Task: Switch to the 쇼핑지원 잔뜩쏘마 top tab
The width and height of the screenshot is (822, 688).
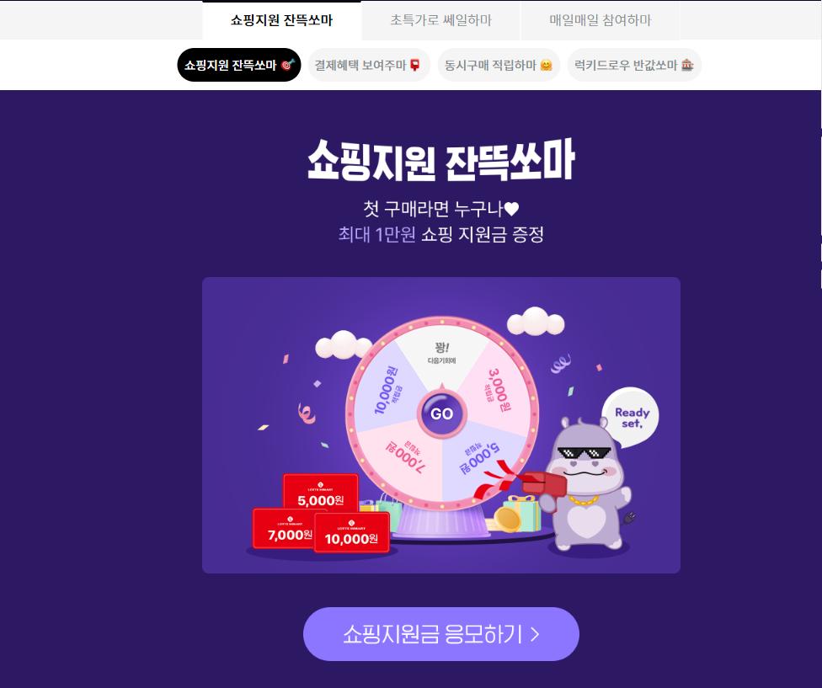Action: [x=281, y=20]
